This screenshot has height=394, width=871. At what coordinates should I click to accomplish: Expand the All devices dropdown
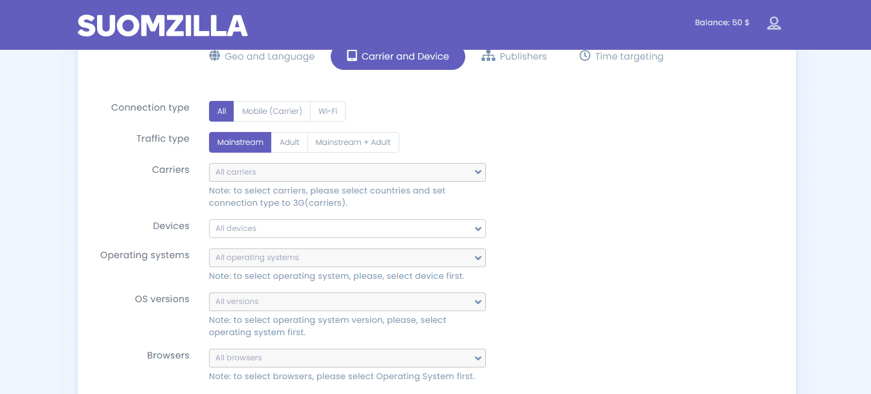coord(347,228)
